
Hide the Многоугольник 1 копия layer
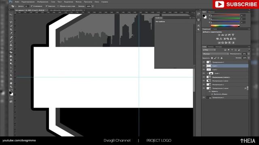click(x=204, y=81)
